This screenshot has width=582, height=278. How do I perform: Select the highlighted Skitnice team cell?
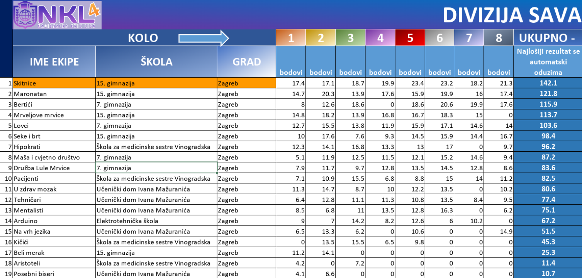click(54, 83)
